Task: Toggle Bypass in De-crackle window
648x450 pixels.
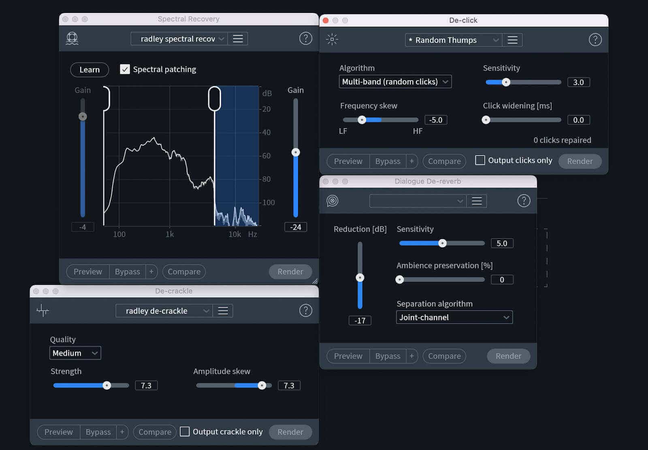Action: [98, 432]
